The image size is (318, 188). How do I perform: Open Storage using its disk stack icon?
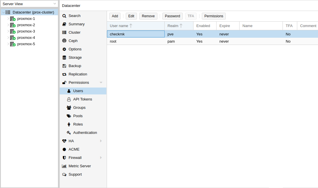pyautogui.click(x=64, y=57)
